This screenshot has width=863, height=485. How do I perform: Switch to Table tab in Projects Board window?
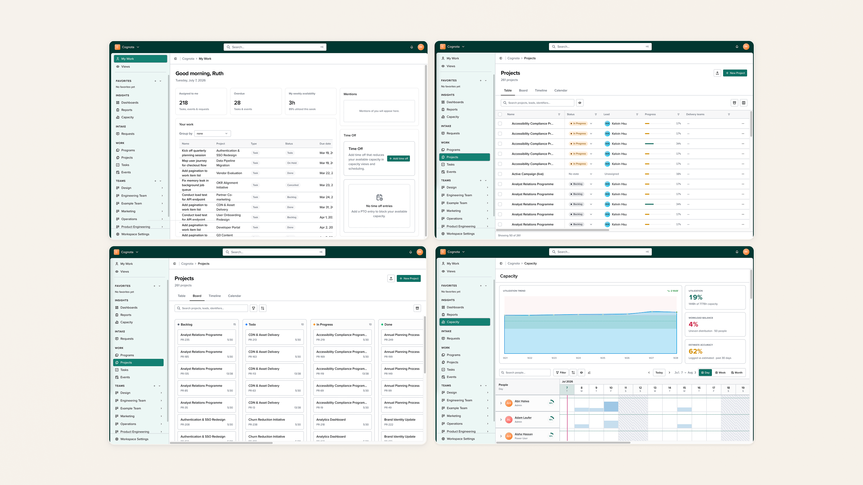coord(181,296)
